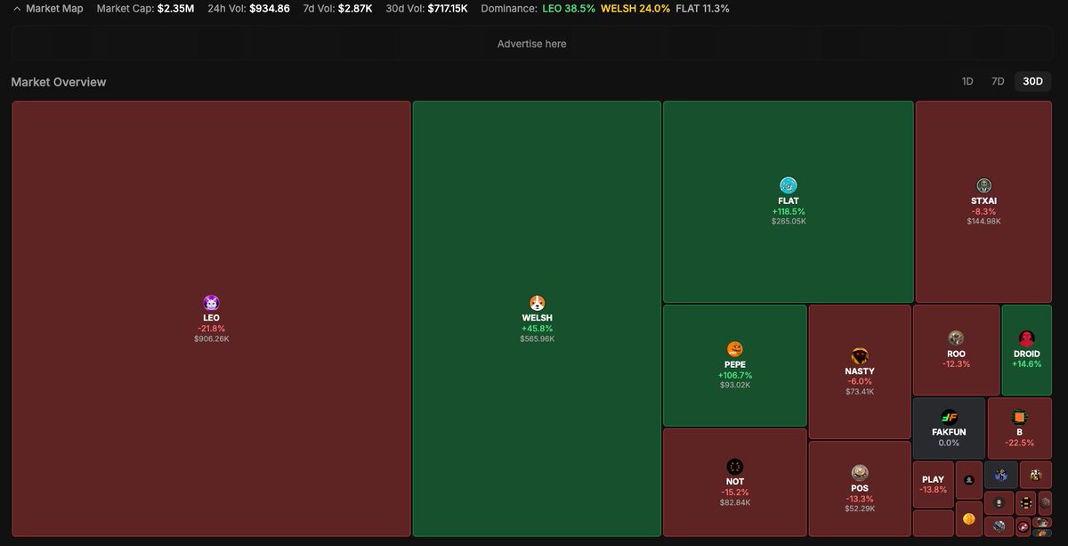
Task: Click PEPE +106.7% change value
Action: pyautogui.click(x=734, y=375)
